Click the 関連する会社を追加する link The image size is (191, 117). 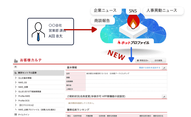click(x=149, y=68)
